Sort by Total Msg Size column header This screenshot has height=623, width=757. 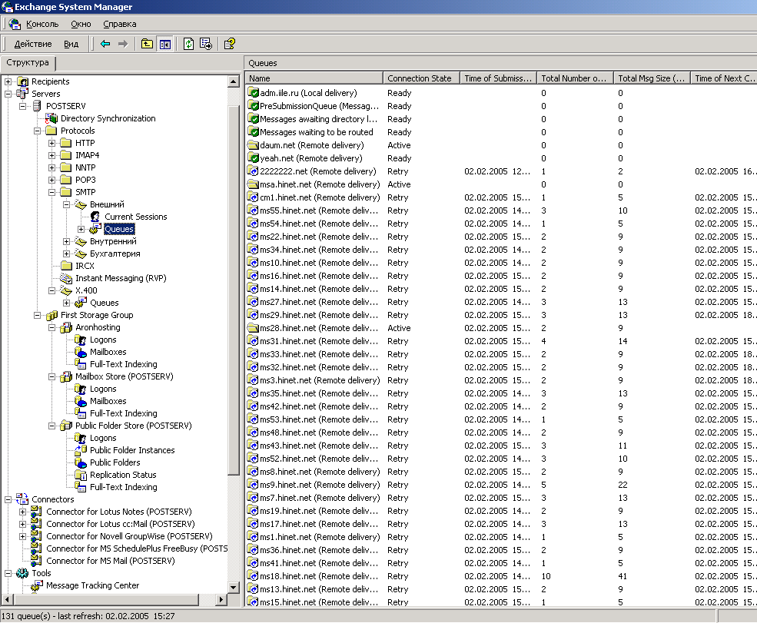pyautogui.click(x=652, y=78)
